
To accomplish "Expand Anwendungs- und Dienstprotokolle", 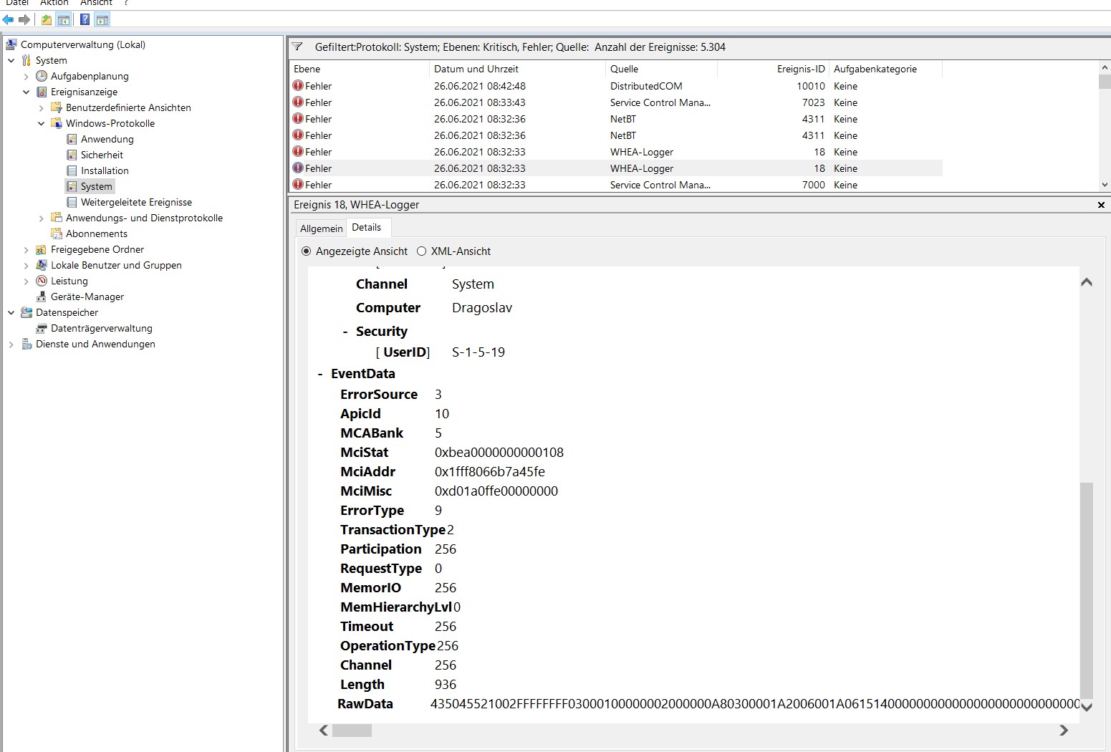I will point(41,218).
